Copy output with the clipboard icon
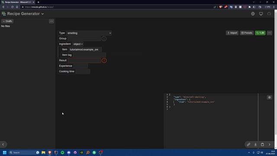 click(x=262, y=144)
